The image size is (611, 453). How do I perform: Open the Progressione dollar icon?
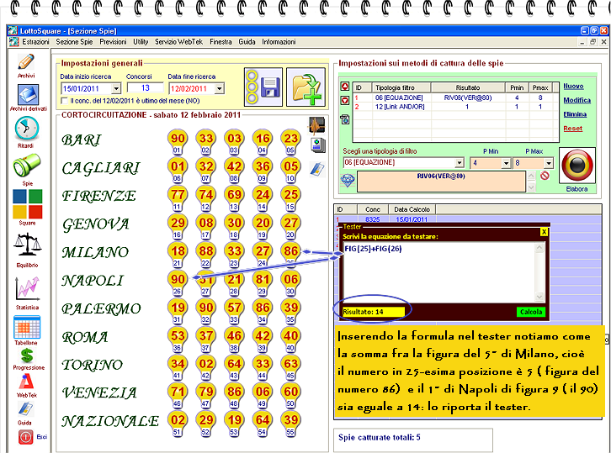[x=27, y=356]
